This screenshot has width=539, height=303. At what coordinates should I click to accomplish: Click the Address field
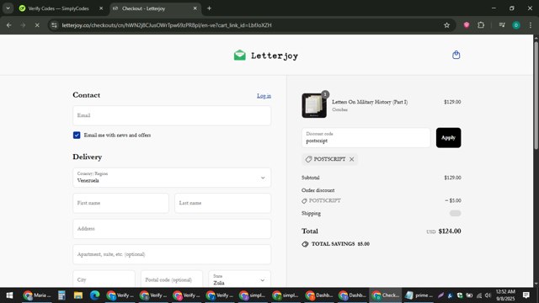[x=172, y=229]
